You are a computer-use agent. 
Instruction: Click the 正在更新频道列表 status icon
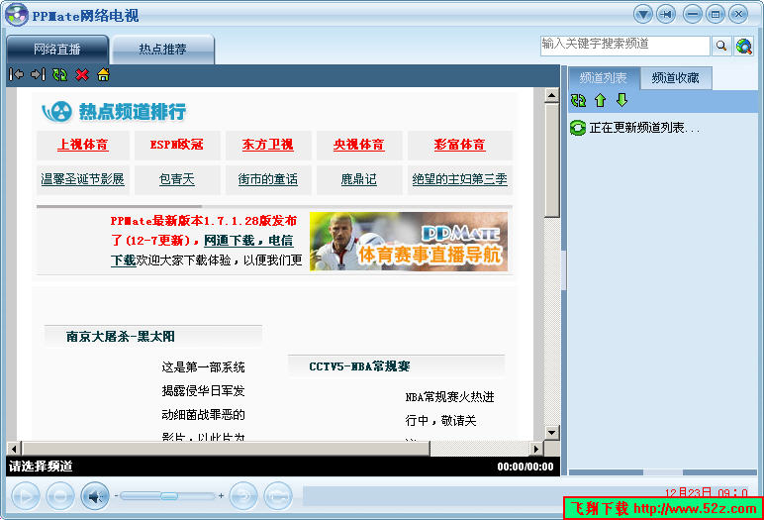578,128
